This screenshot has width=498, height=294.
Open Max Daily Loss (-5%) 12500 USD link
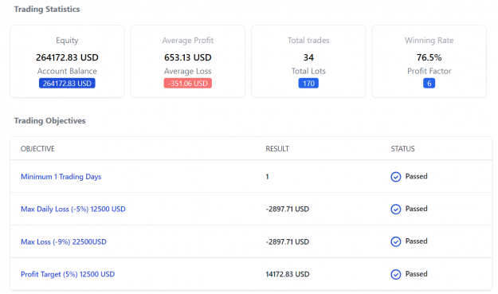73,210
